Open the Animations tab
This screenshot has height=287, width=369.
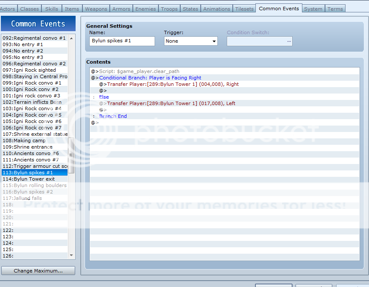[x=217, y=9]
